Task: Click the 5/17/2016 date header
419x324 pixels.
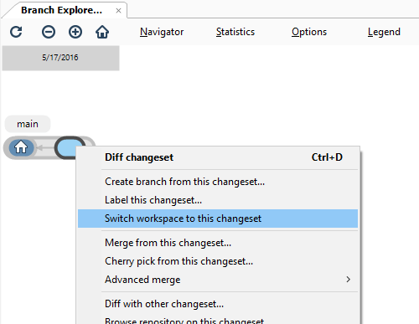Action: pos(60,58)
